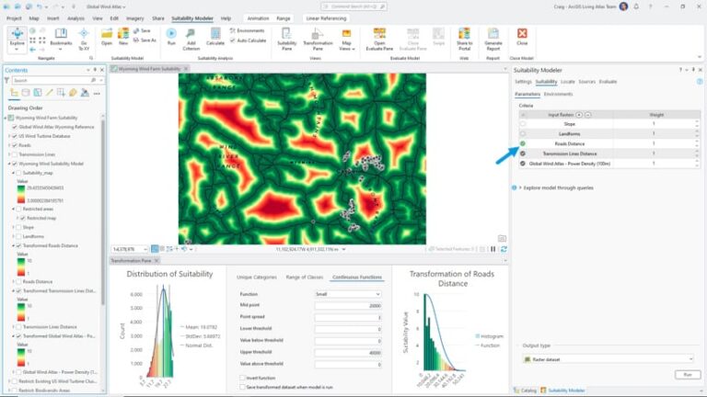The image size is (707, 397).
Task: Expand the Landforms layer in Contents
Action: click(14, 236)
